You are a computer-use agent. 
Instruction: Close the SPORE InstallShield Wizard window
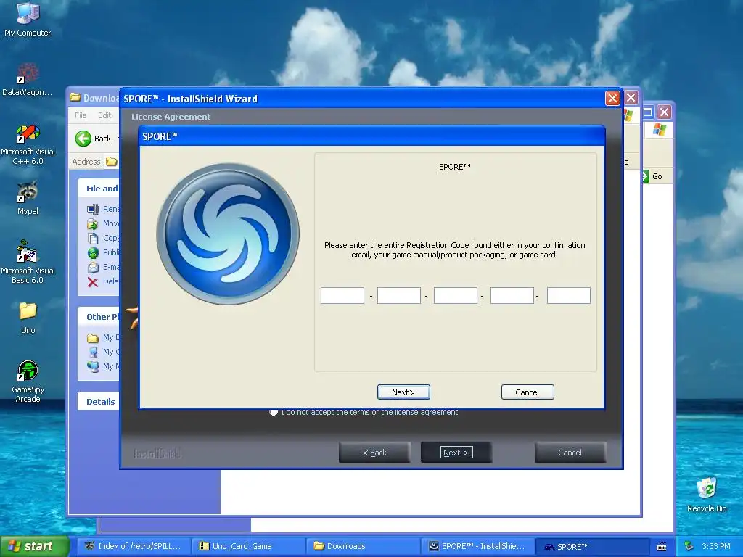[x=612, y=98]
